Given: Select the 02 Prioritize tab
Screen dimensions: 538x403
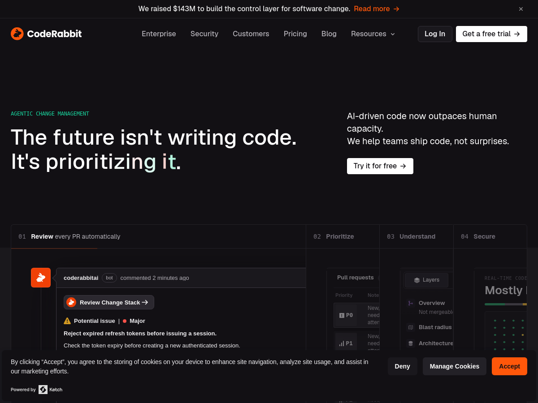Looking at the screenshot, I should click(x=343, y=236).
